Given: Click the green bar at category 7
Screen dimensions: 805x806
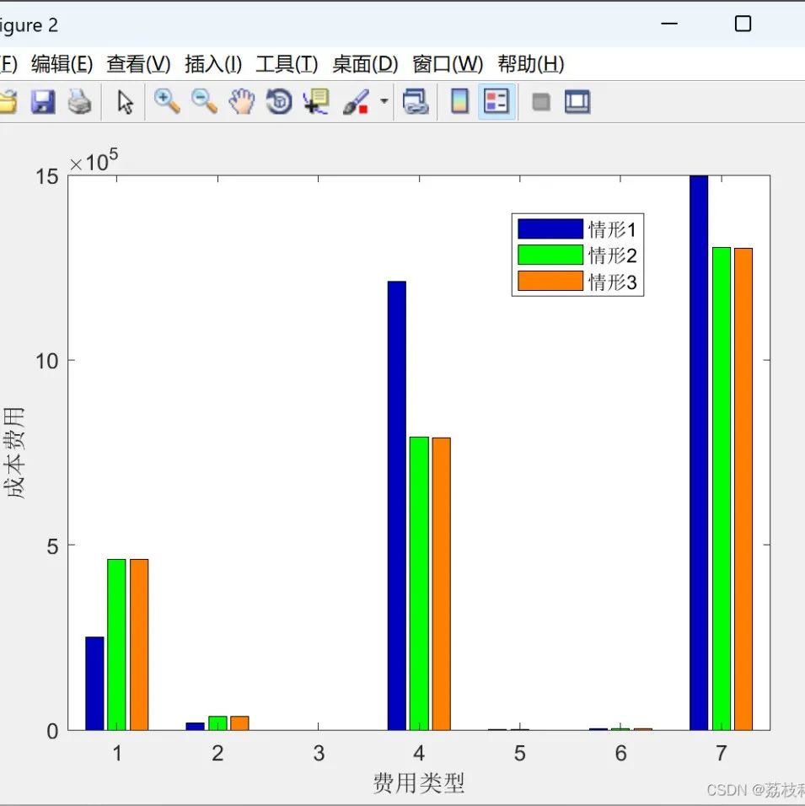Looking at the screenshot, I should (x=722, y=489).
